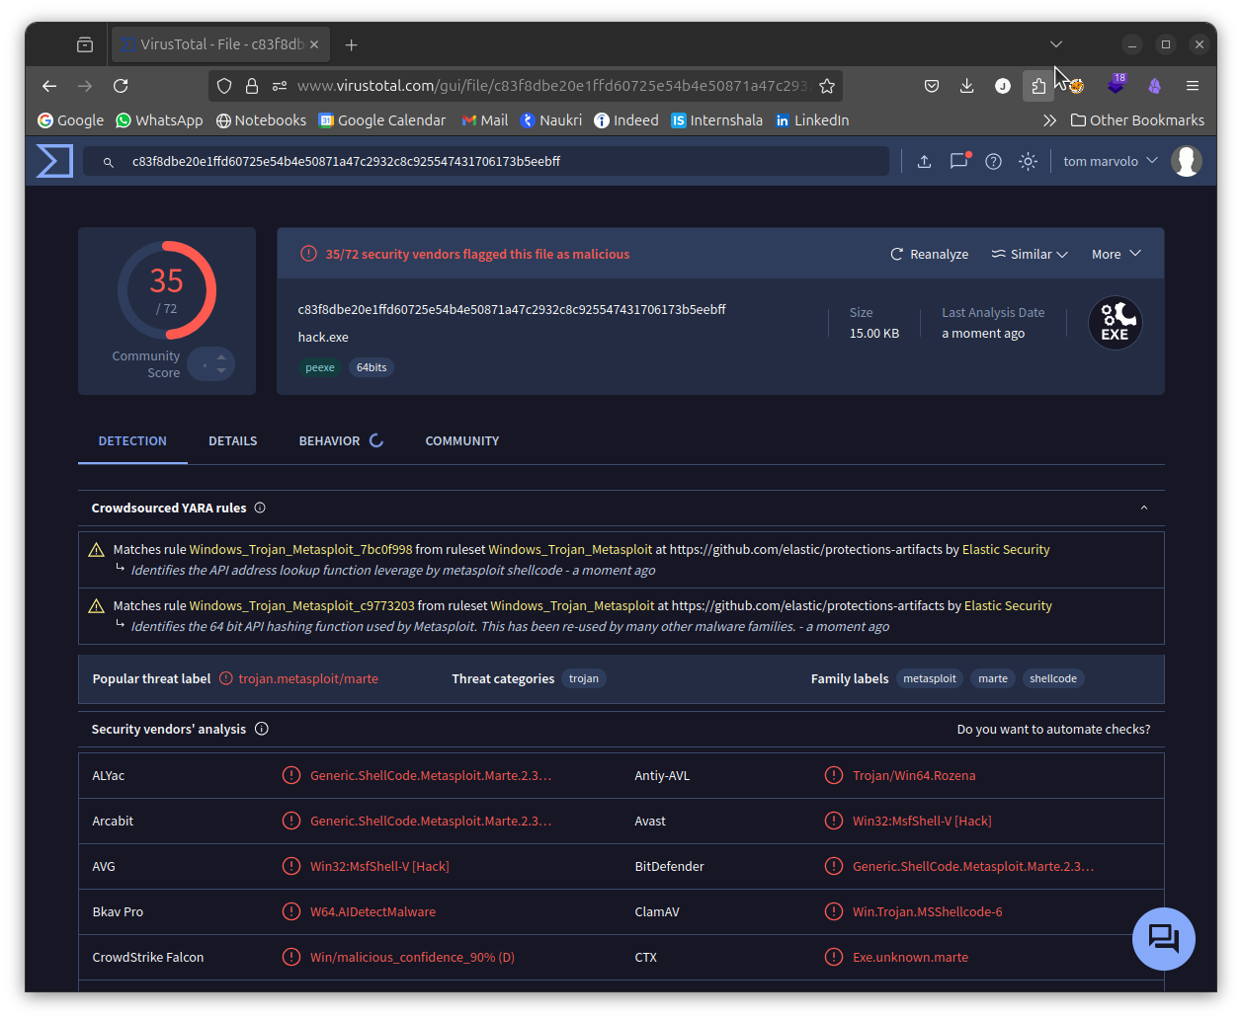
Task: Open a new browser tab with plus
Action: point(351,44)
